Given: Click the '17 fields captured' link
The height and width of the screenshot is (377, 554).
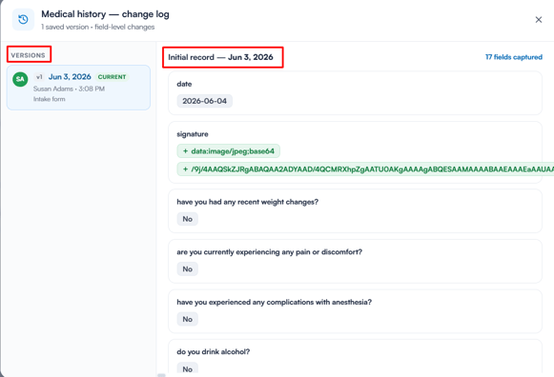Looking at the screenshot, I should [514, 57].
